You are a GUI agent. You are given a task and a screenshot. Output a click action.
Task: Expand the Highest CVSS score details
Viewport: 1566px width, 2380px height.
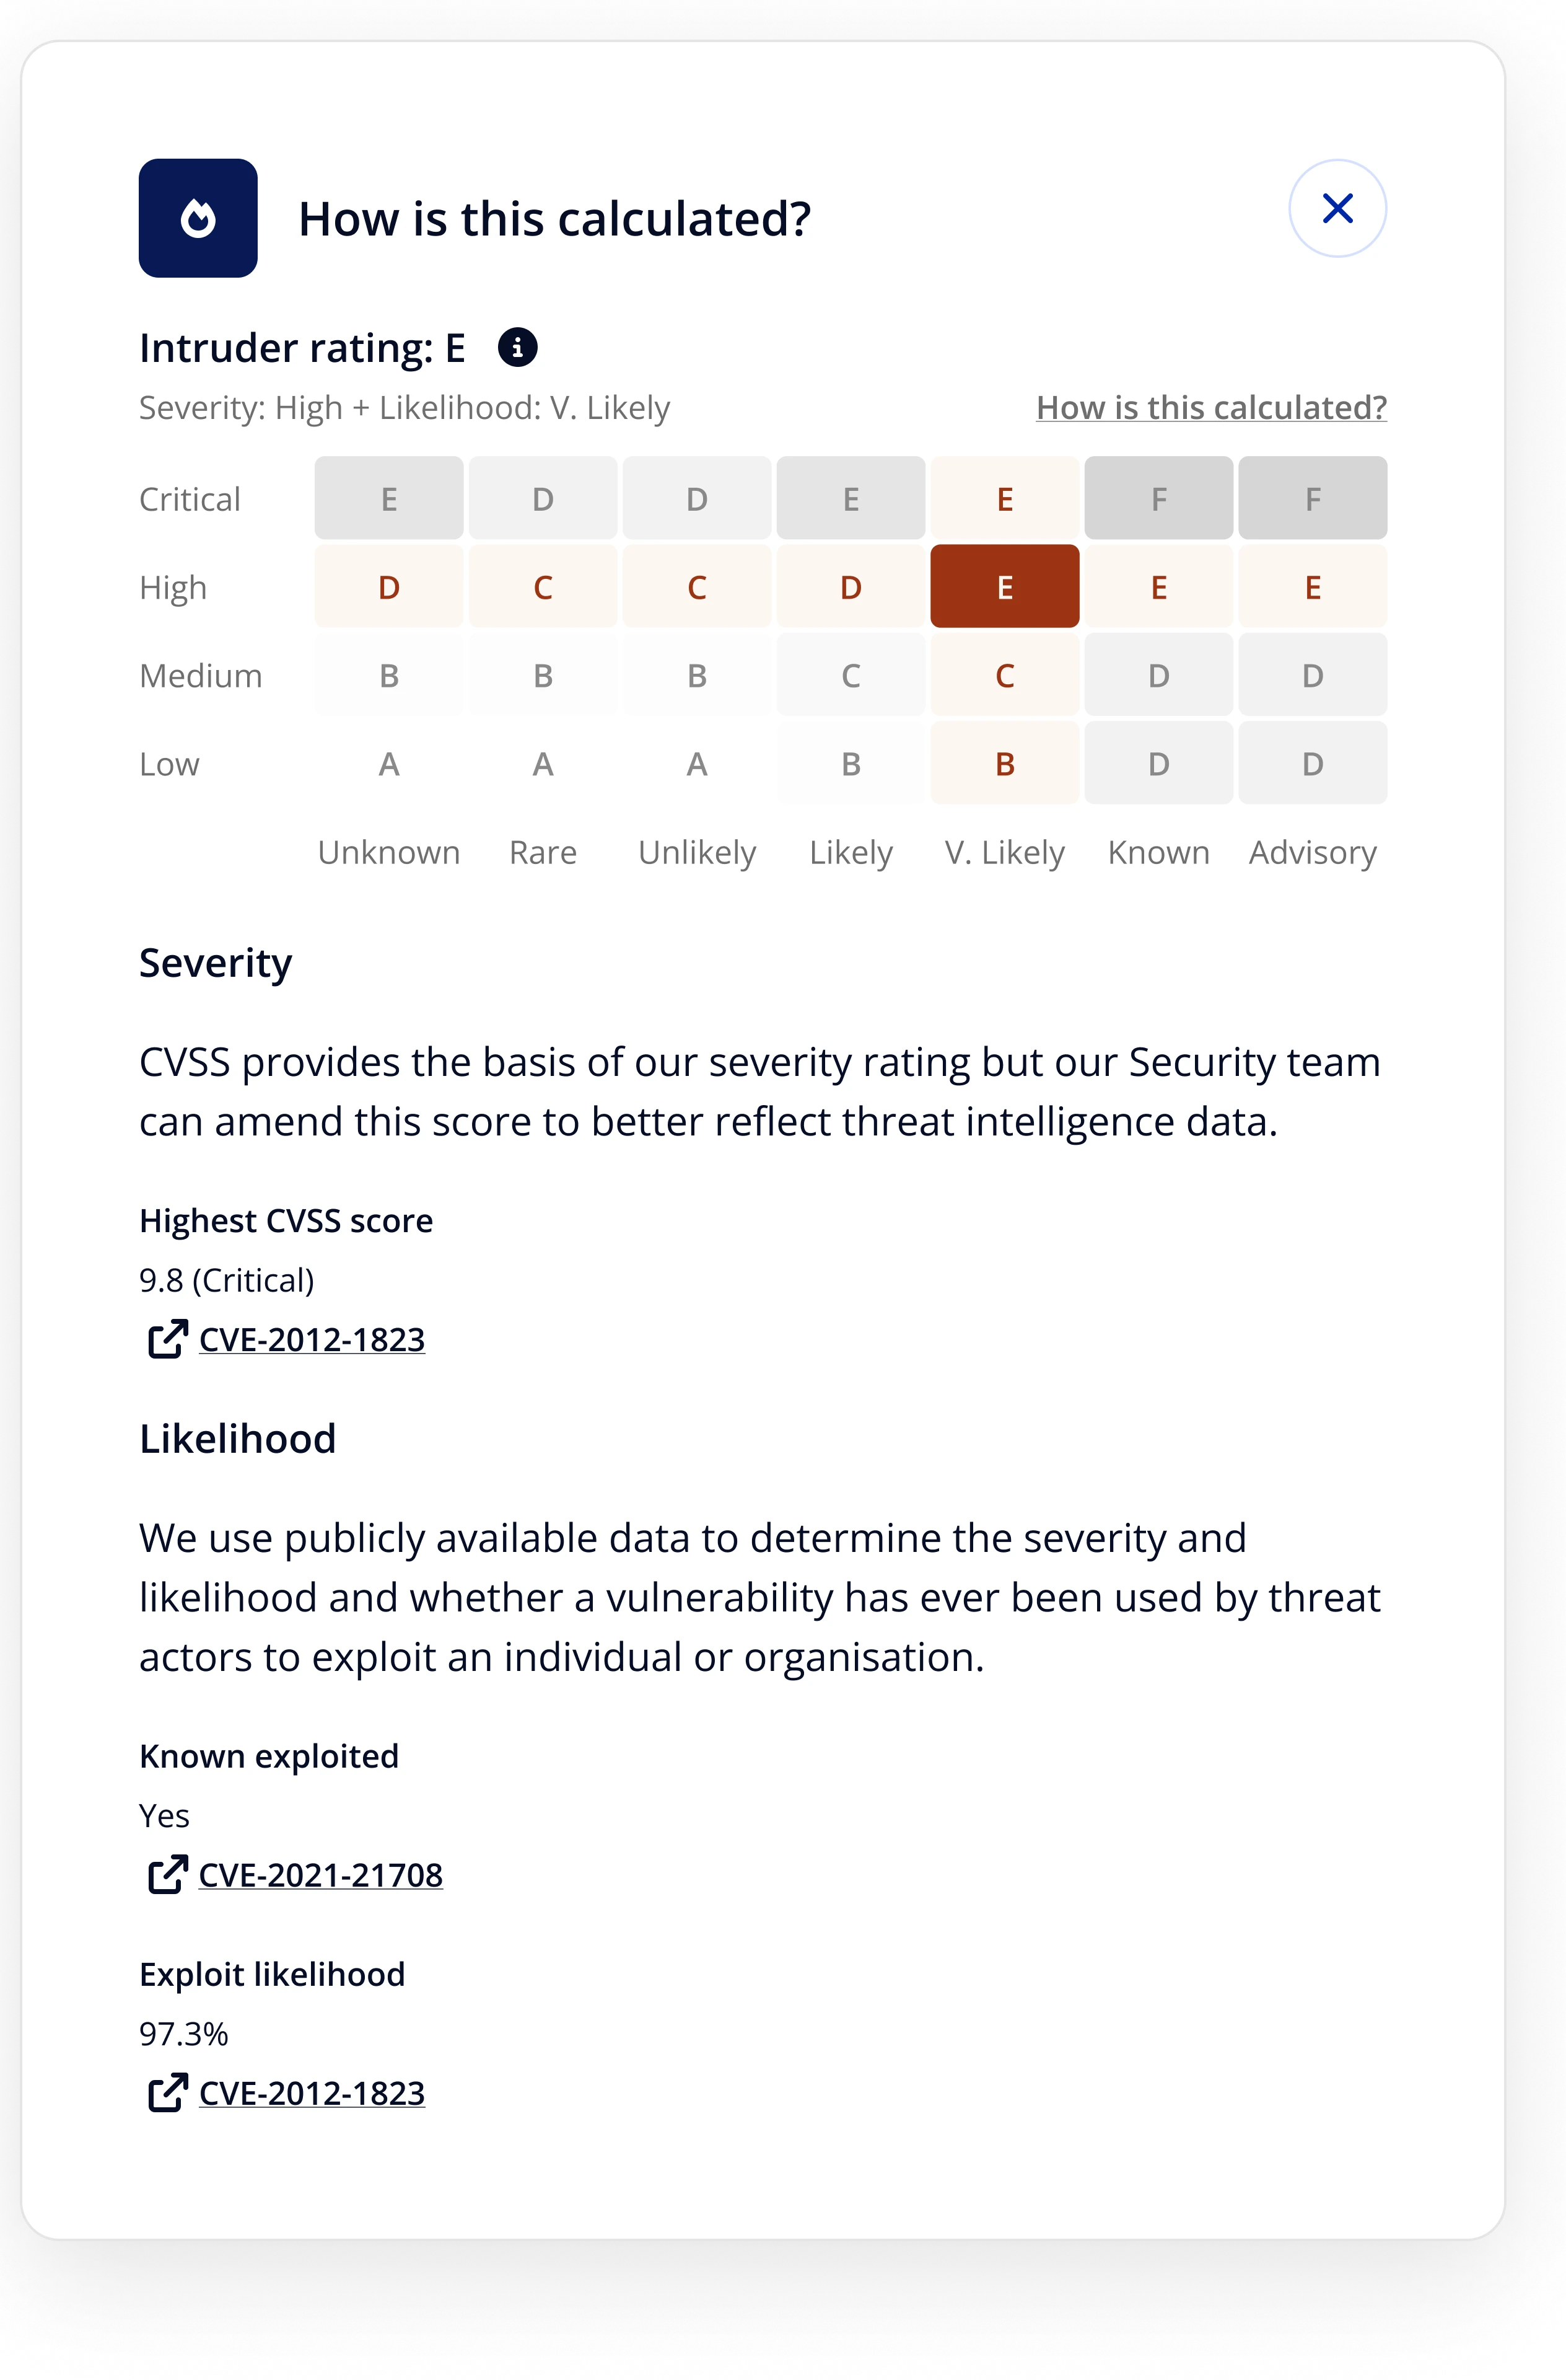286,1220
